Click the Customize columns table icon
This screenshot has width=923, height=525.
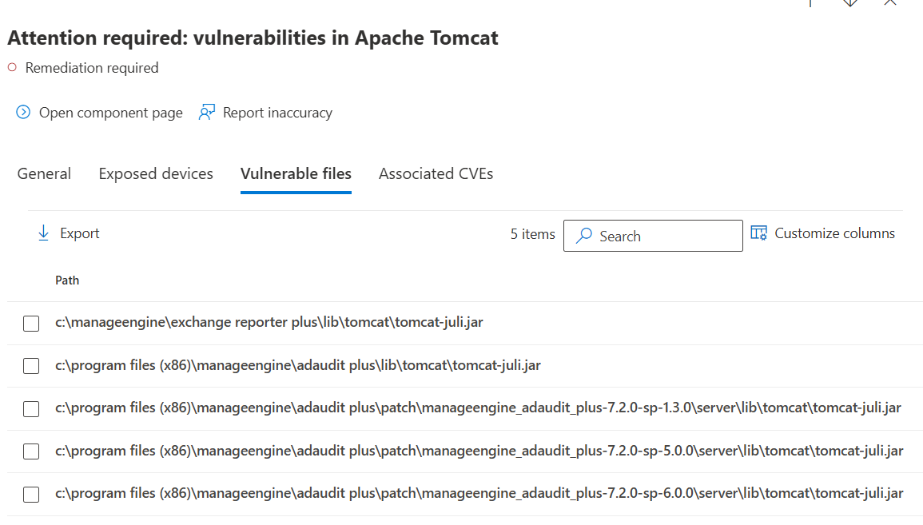point(758,233)
